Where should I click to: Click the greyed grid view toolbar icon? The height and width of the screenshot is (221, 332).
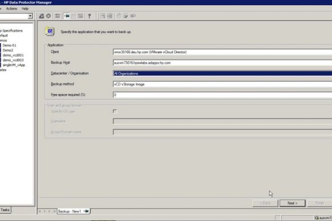[x=80, y=16]
